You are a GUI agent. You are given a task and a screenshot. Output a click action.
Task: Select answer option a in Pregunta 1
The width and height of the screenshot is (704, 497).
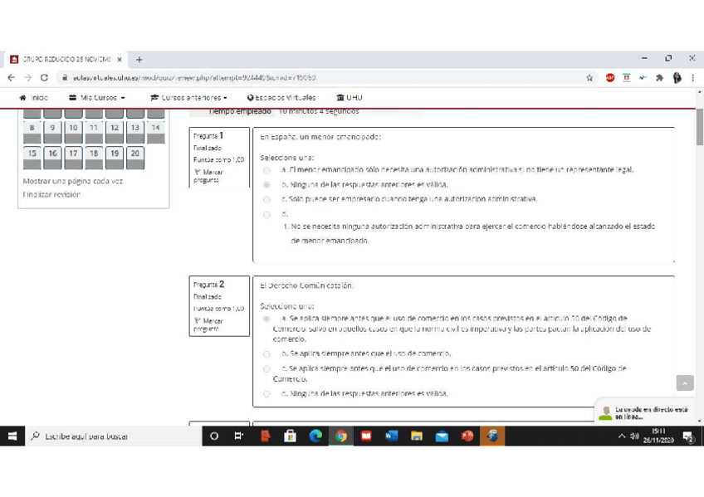266,168
